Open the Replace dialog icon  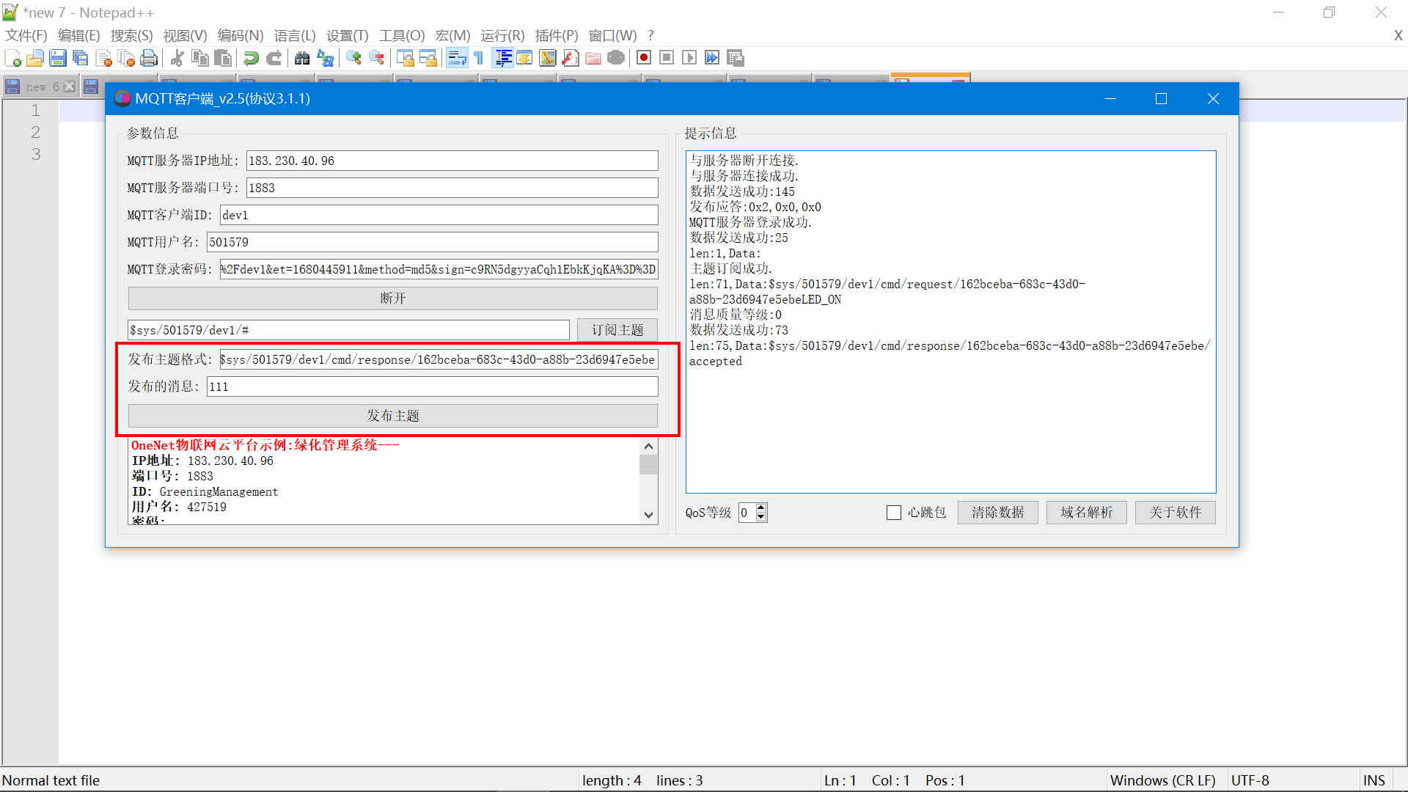tap(325, 58)
